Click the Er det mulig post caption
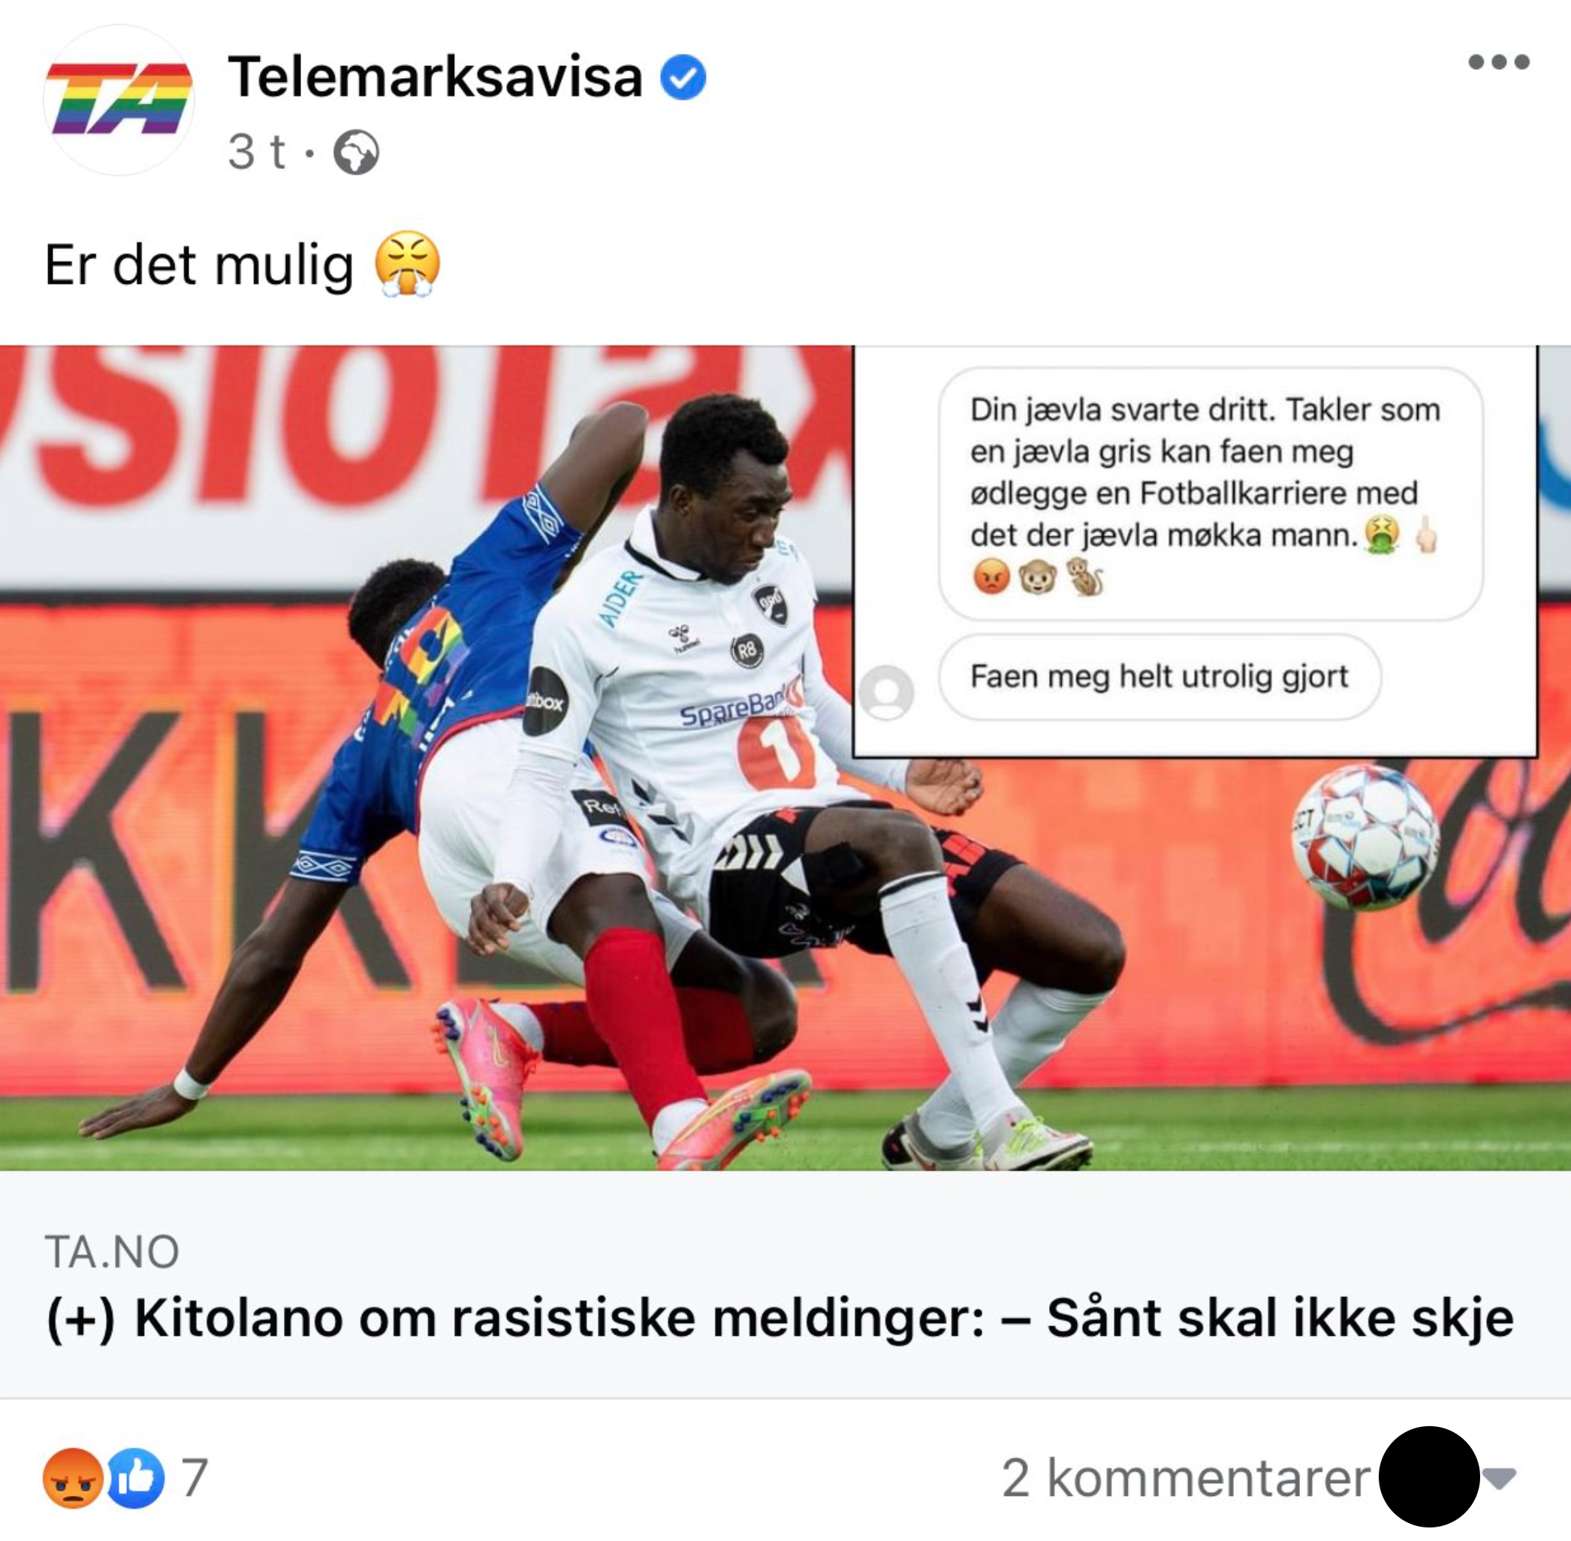 pos(199,265)
